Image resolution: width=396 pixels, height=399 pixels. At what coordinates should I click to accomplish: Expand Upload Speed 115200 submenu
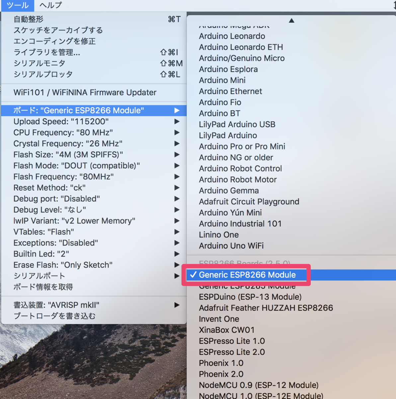tap(94, 121)
